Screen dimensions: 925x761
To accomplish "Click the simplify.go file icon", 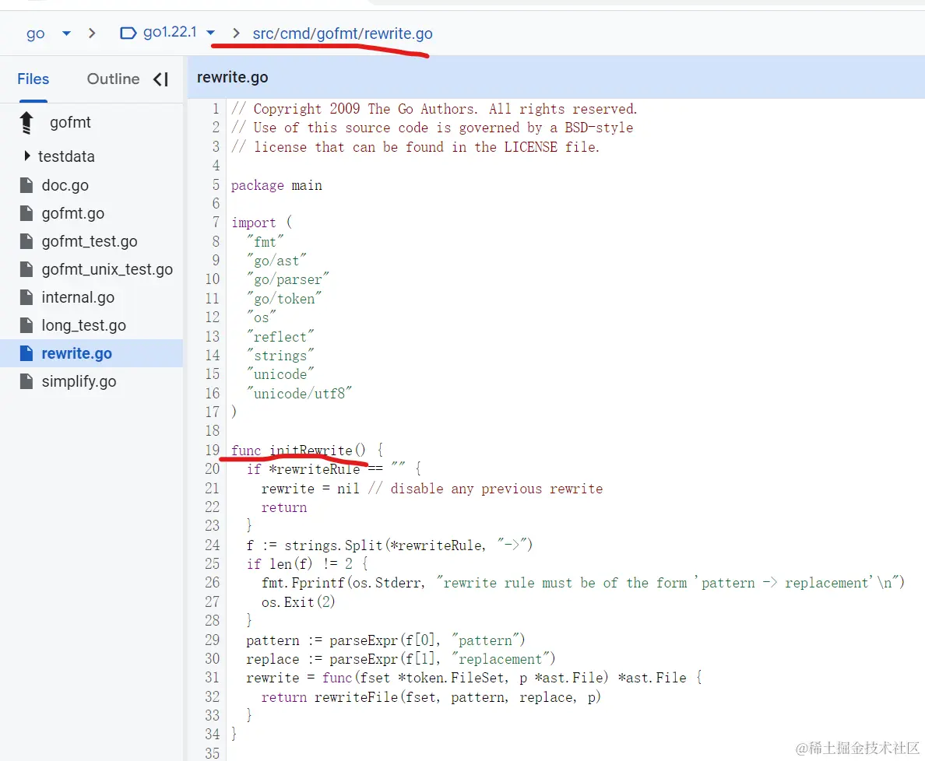I will point(26,381).
